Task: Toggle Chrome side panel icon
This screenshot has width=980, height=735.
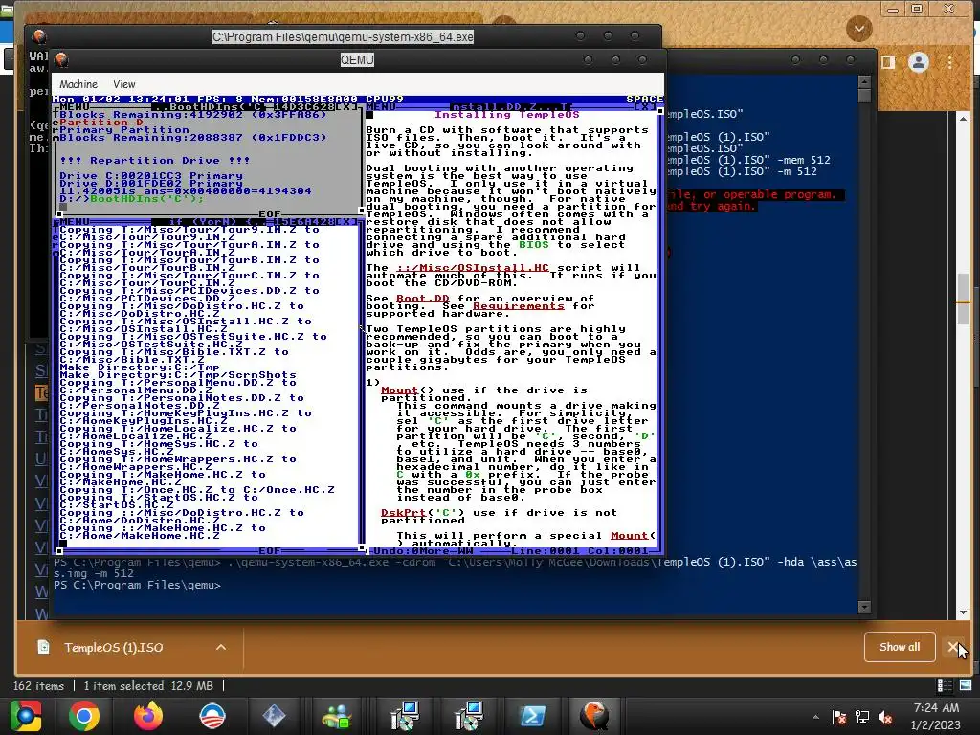Action: (887, 62)
